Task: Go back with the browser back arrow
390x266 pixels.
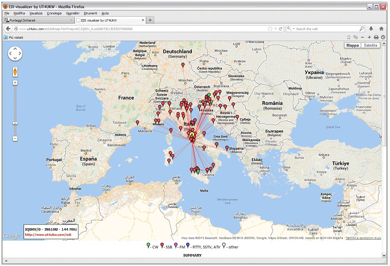Action: point(8,29)
